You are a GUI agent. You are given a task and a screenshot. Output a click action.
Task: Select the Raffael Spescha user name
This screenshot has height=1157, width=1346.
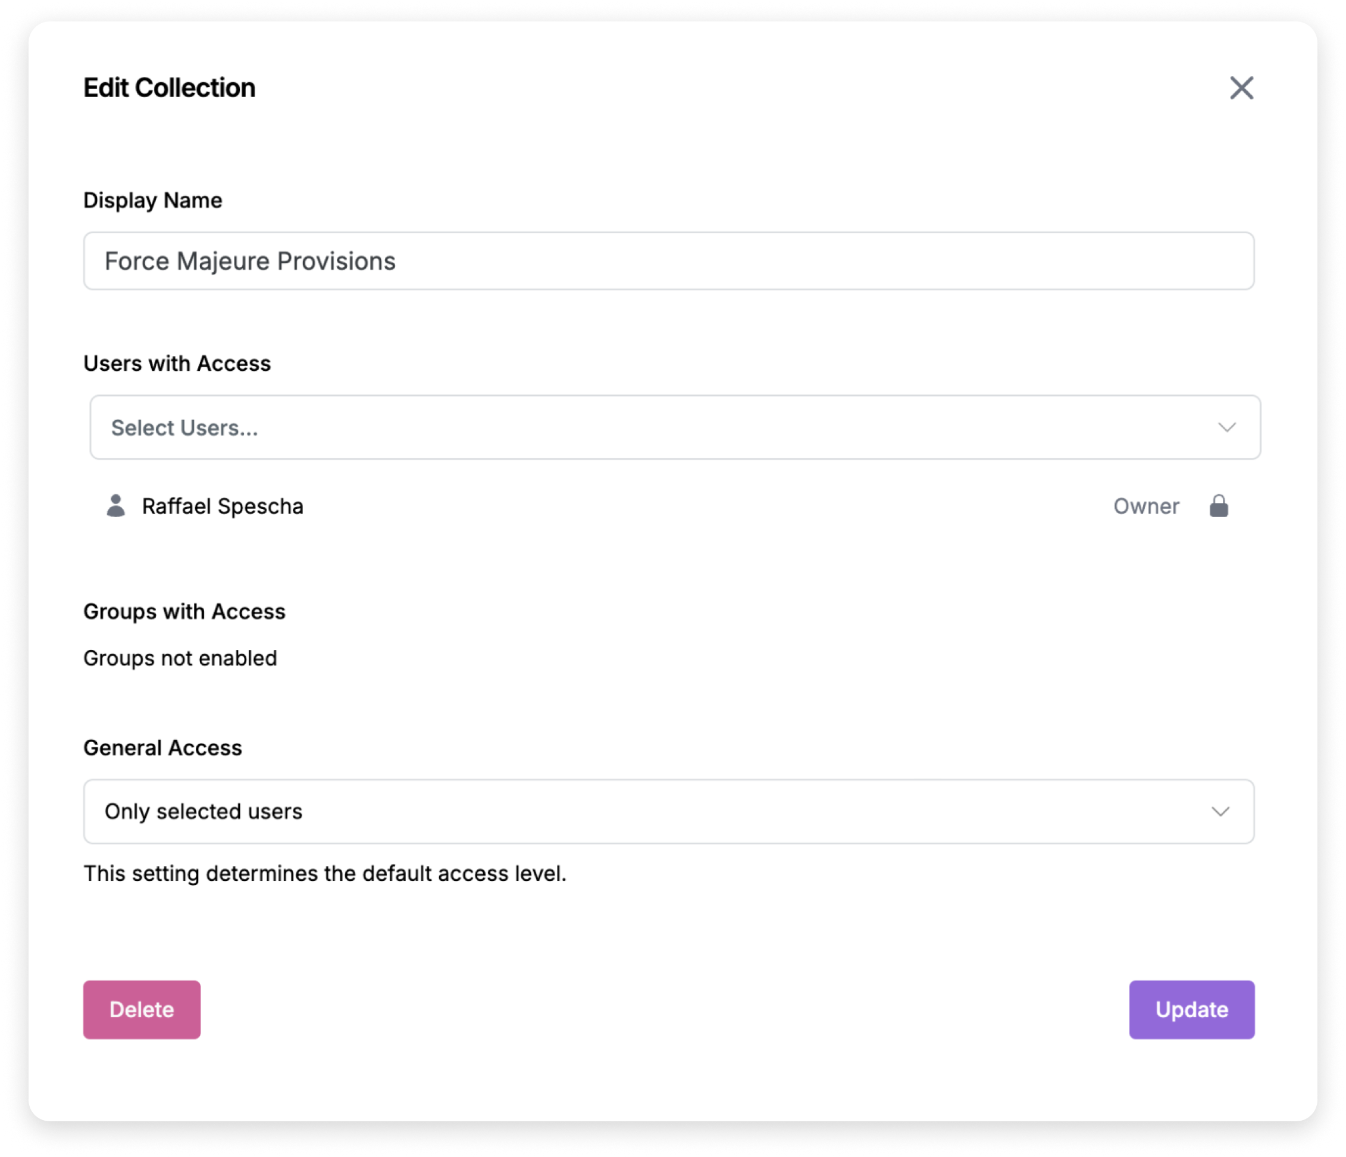click(222, 506)
